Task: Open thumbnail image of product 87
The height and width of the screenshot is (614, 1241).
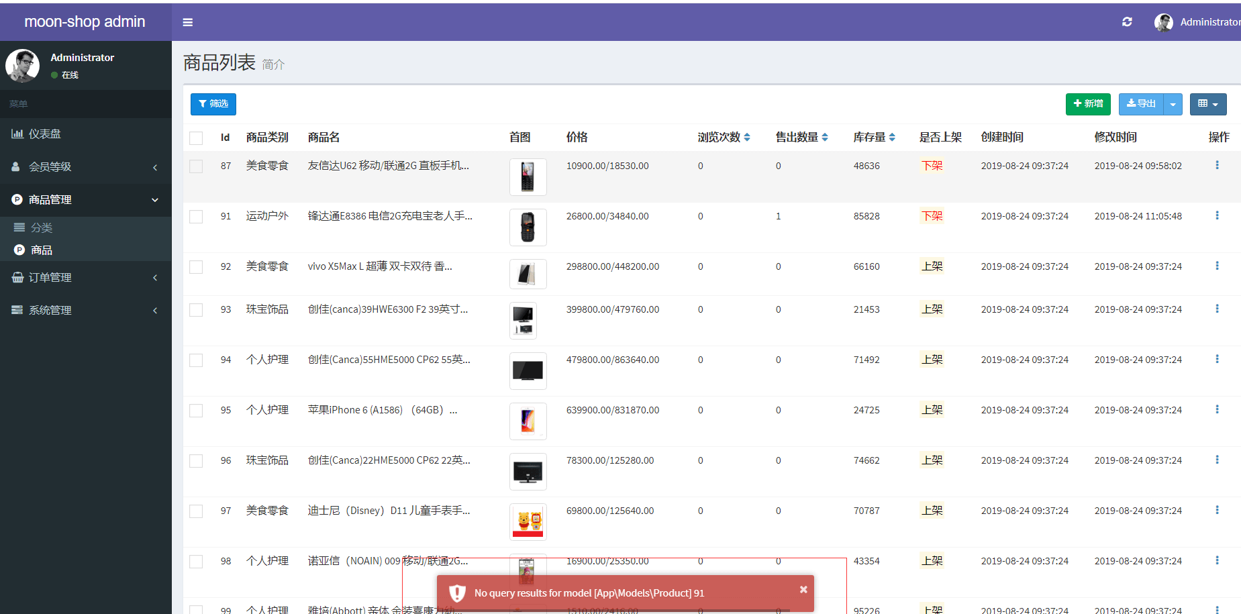Action: (528, 177)
